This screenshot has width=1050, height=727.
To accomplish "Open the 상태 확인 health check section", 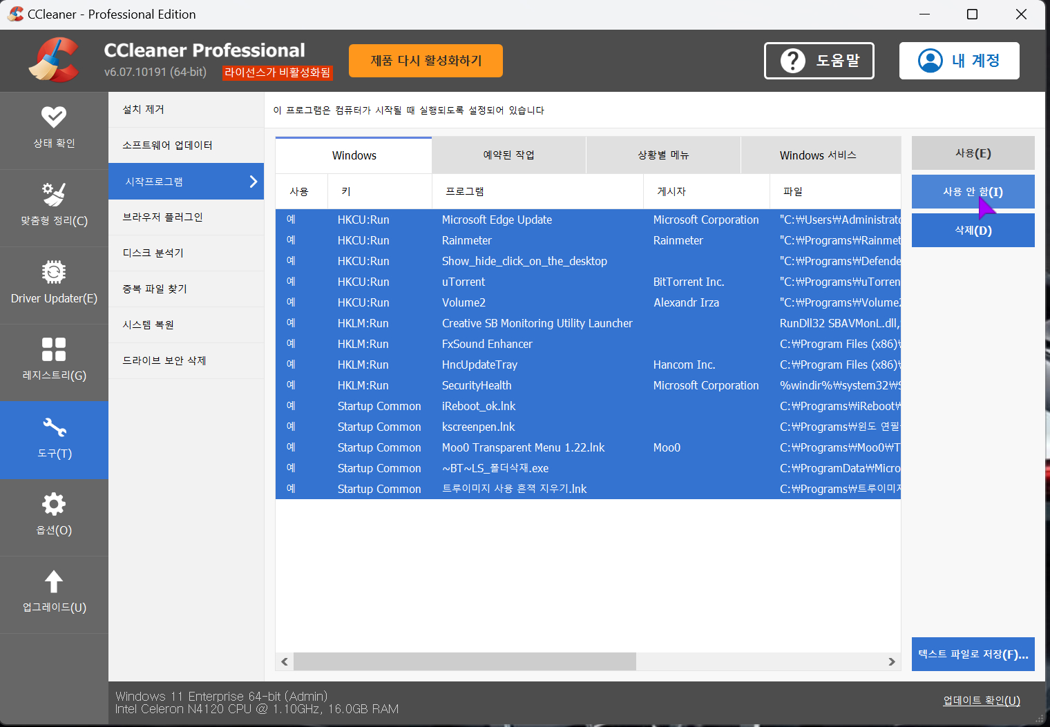I will pyautogui.click(x=54, y=130).
